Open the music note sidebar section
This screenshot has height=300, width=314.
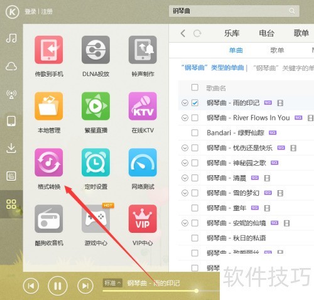pos(11,38)
